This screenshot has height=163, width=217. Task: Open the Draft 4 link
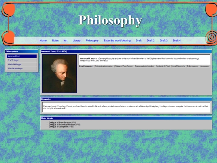[177, 41]
